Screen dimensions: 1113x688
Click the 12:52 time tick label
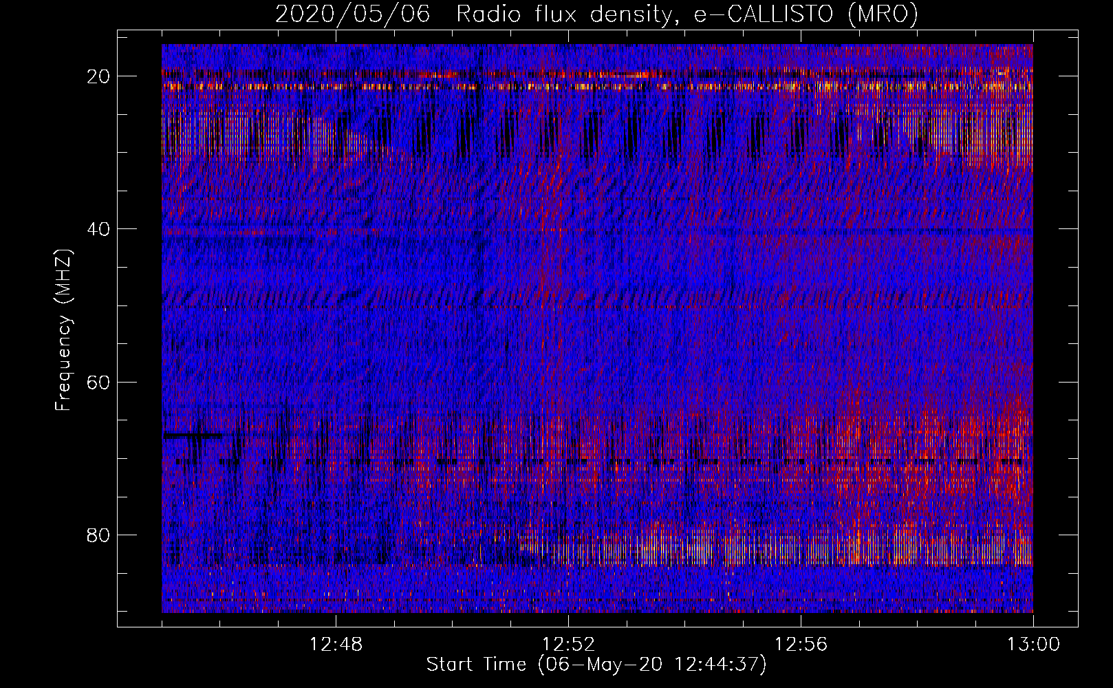coord(569,645)
